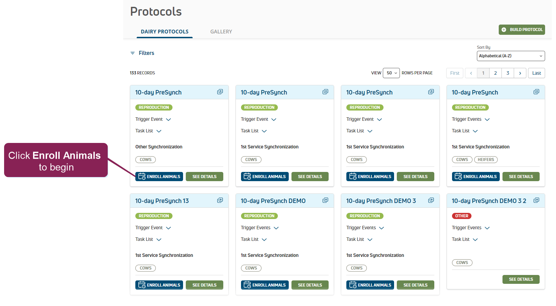Select the Dairy Protocols tab
This screenshot has height=306, width=556.
click(165, 32)
